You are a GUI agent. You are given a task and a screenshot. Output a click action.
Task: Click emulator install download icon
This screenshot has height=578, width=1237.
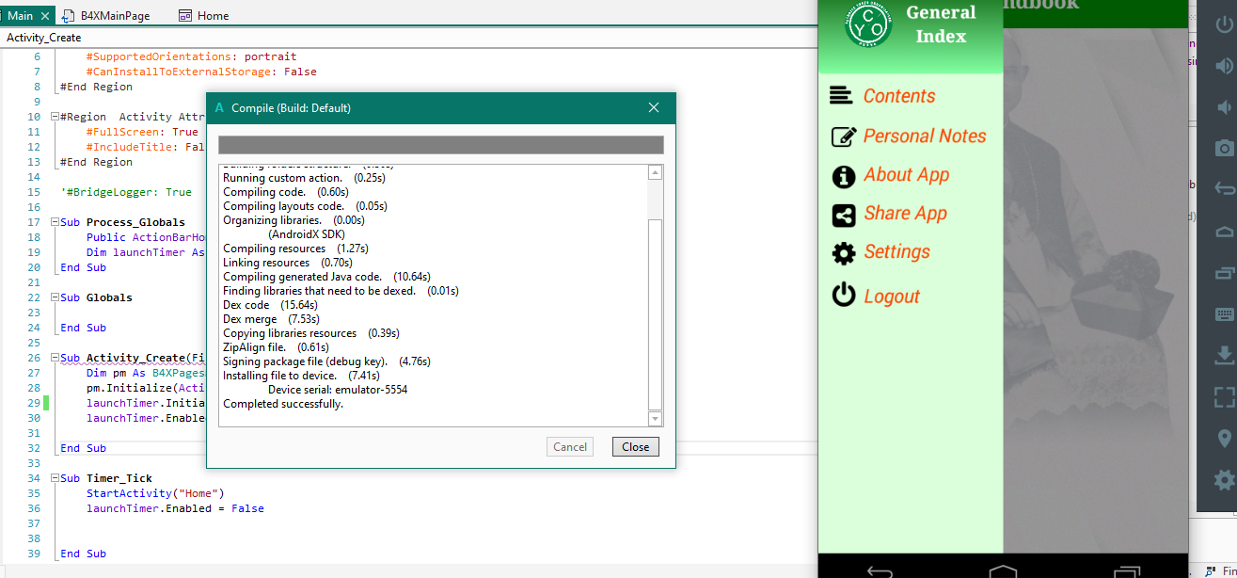click(x=1224, y=355)
